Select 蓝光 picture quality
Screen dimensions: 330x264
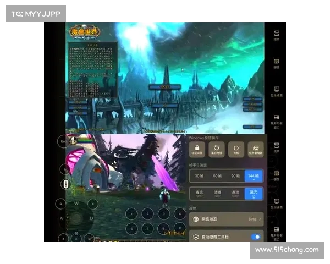[x=254, y=193]
